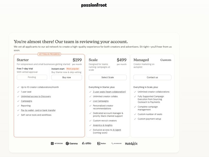Screen dimensions: 209x157
Task: Click the attio logo
Action: click(x=86, y=143)
